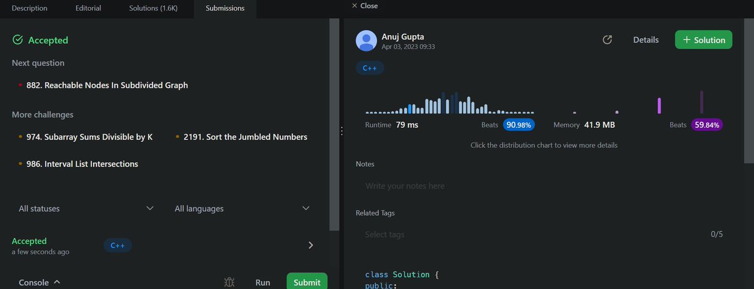The image size is (754, 289).
Task: Click the bug debug icon near Run
Action: pyautogui.click(x=230, y=282)
